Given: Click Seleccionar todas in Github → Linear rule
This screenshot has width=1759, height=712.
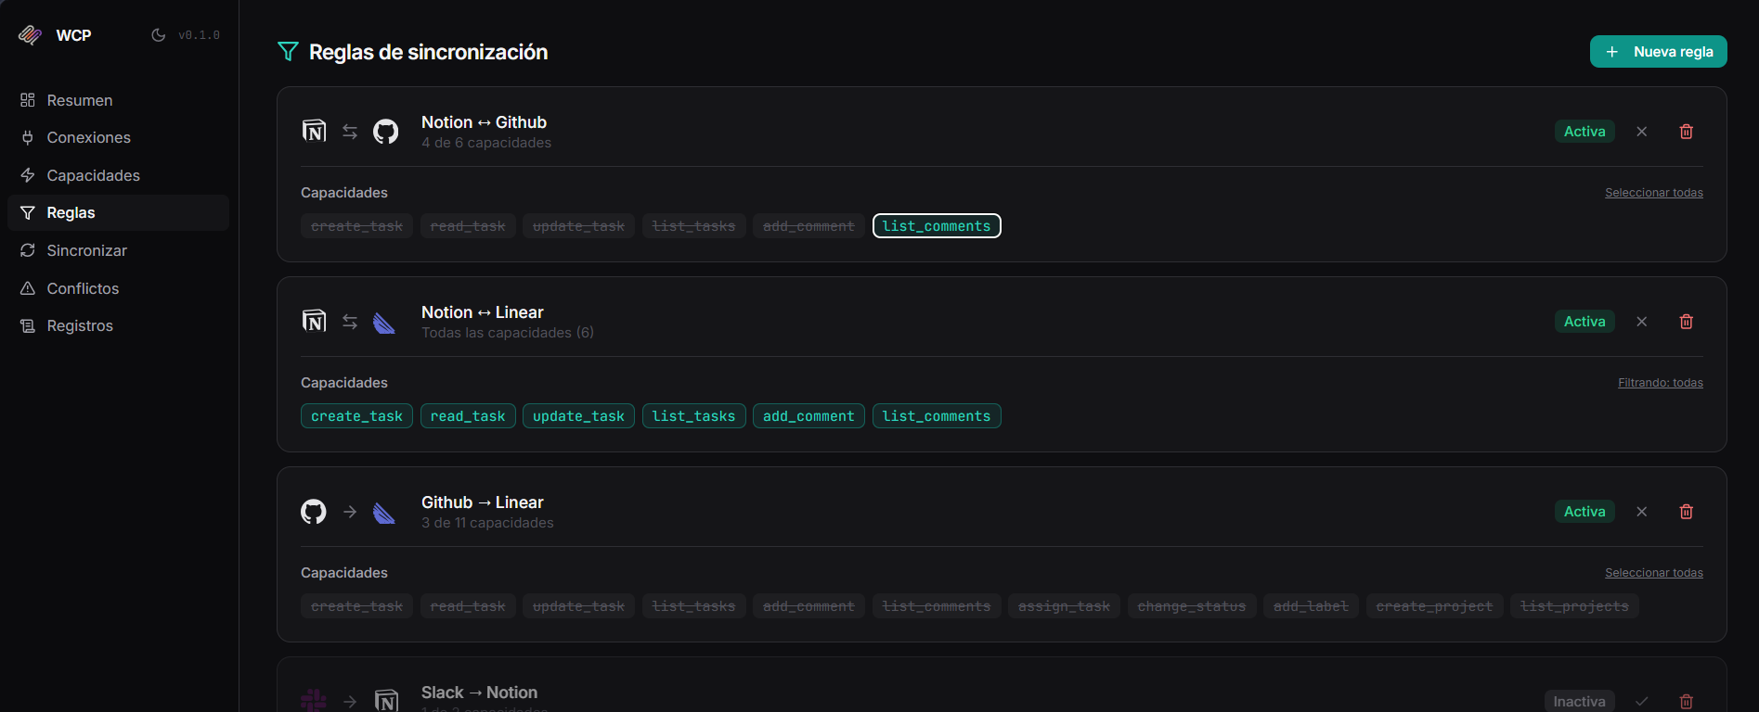Looking at the screenshot, I should (x=1653, y=573).
